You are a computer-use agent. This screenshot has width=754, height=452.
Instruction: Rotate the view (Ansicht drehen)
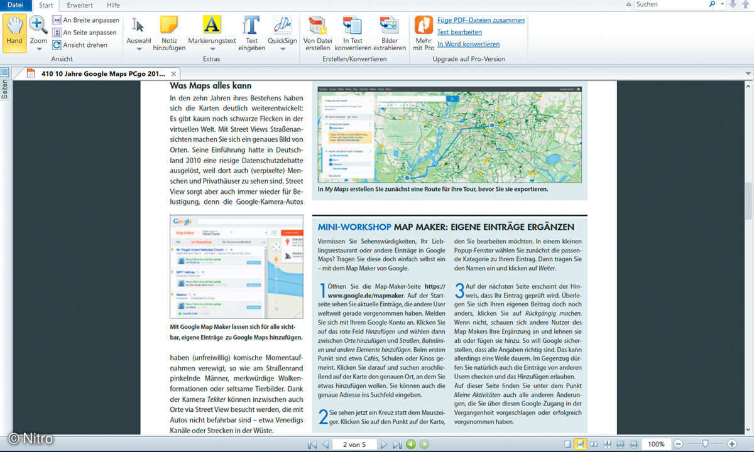80,45
